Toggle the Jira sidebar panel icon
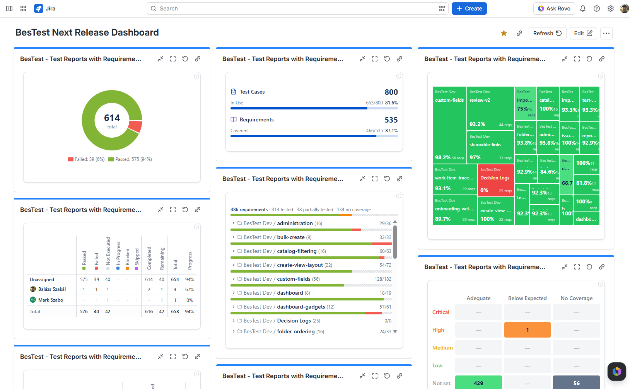 pos(9,9)
